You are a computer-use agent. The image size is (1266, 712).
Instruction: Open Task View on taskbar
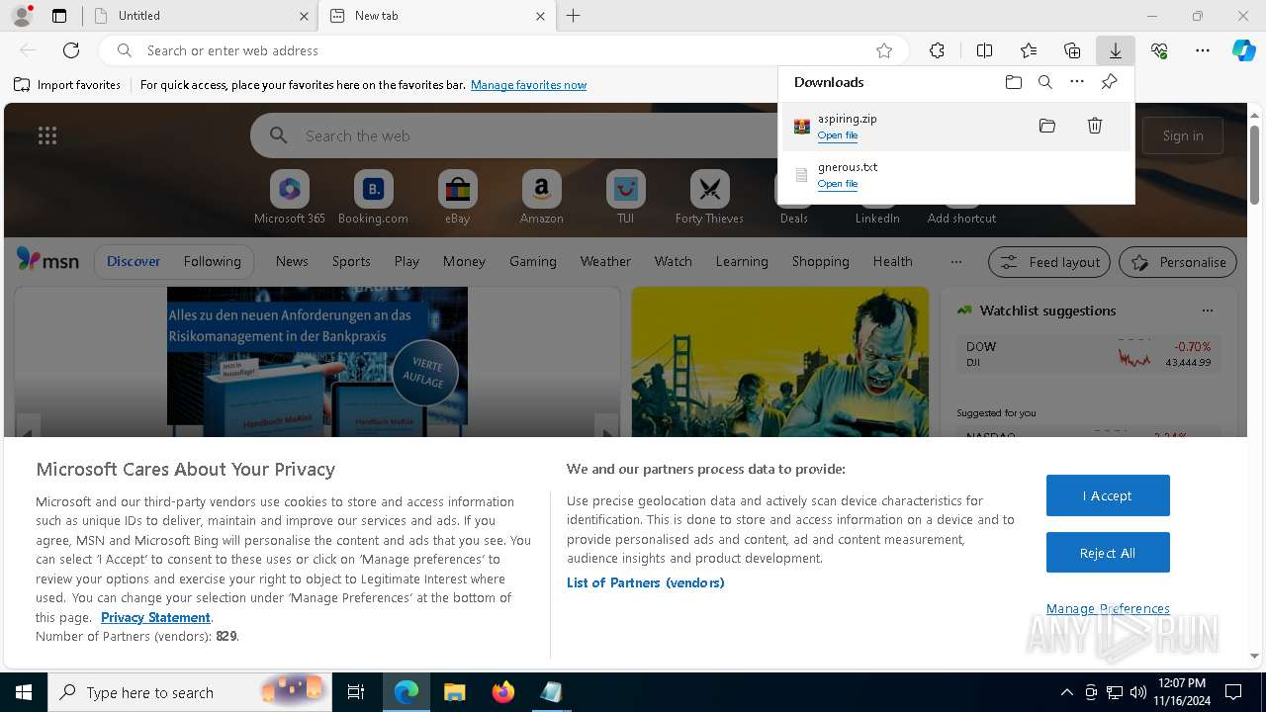(x=356, y=692)
